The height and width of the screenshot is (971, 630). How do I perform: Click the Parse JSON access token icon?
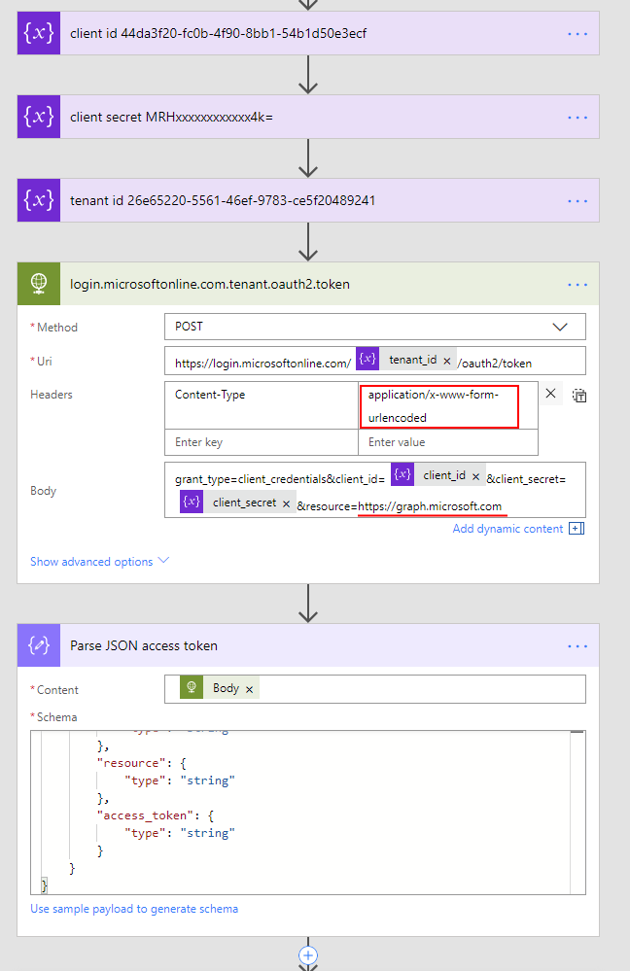pyautogui.click(x=38, y=645)
